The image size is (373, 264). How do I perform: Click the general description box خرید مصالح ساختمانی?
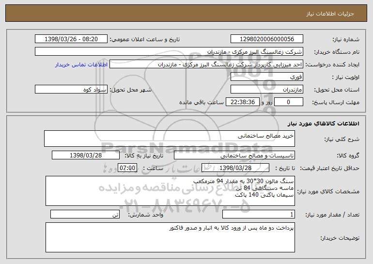(170, 139)
